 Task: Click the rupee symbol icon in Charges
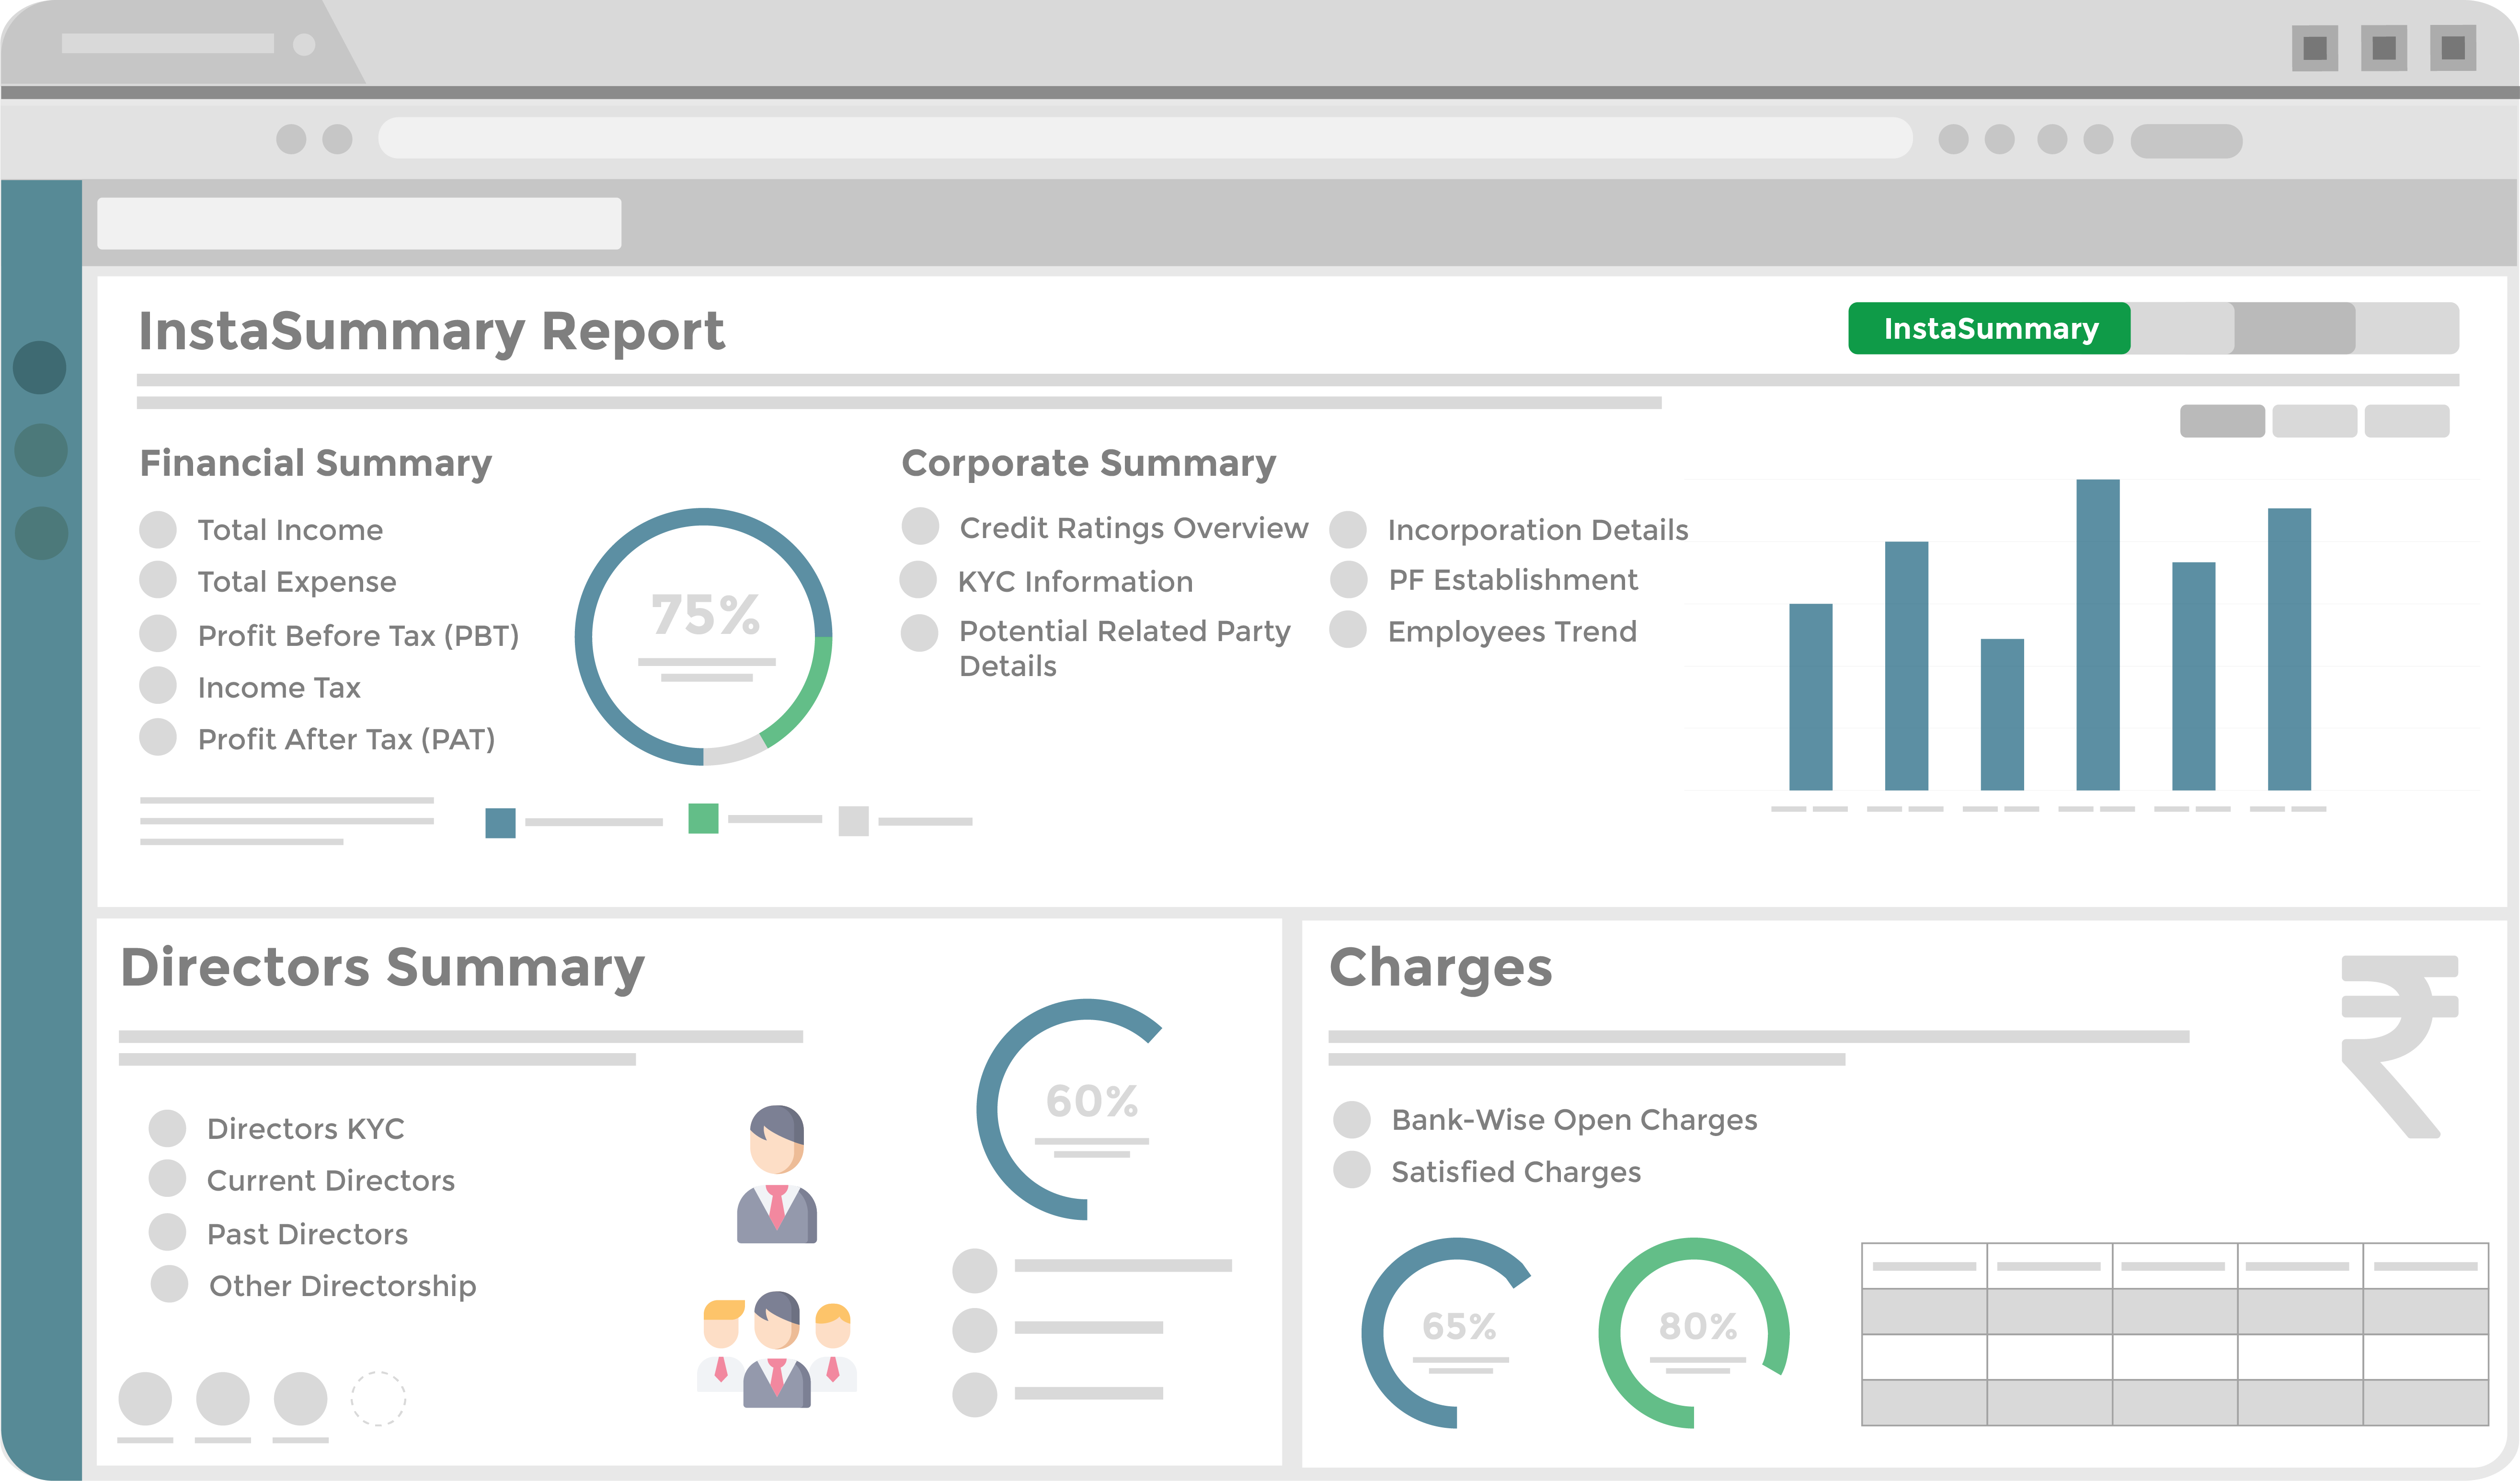coord(2400,1046)
